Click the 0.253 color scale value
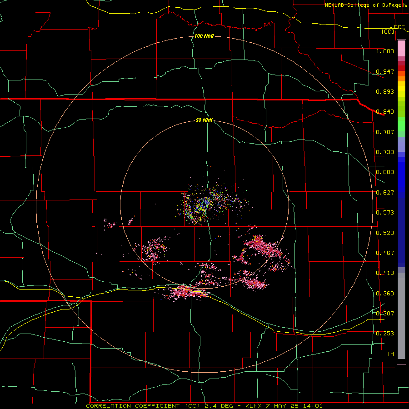The width and height of the screenshot is (409, 409). [385, 334]
